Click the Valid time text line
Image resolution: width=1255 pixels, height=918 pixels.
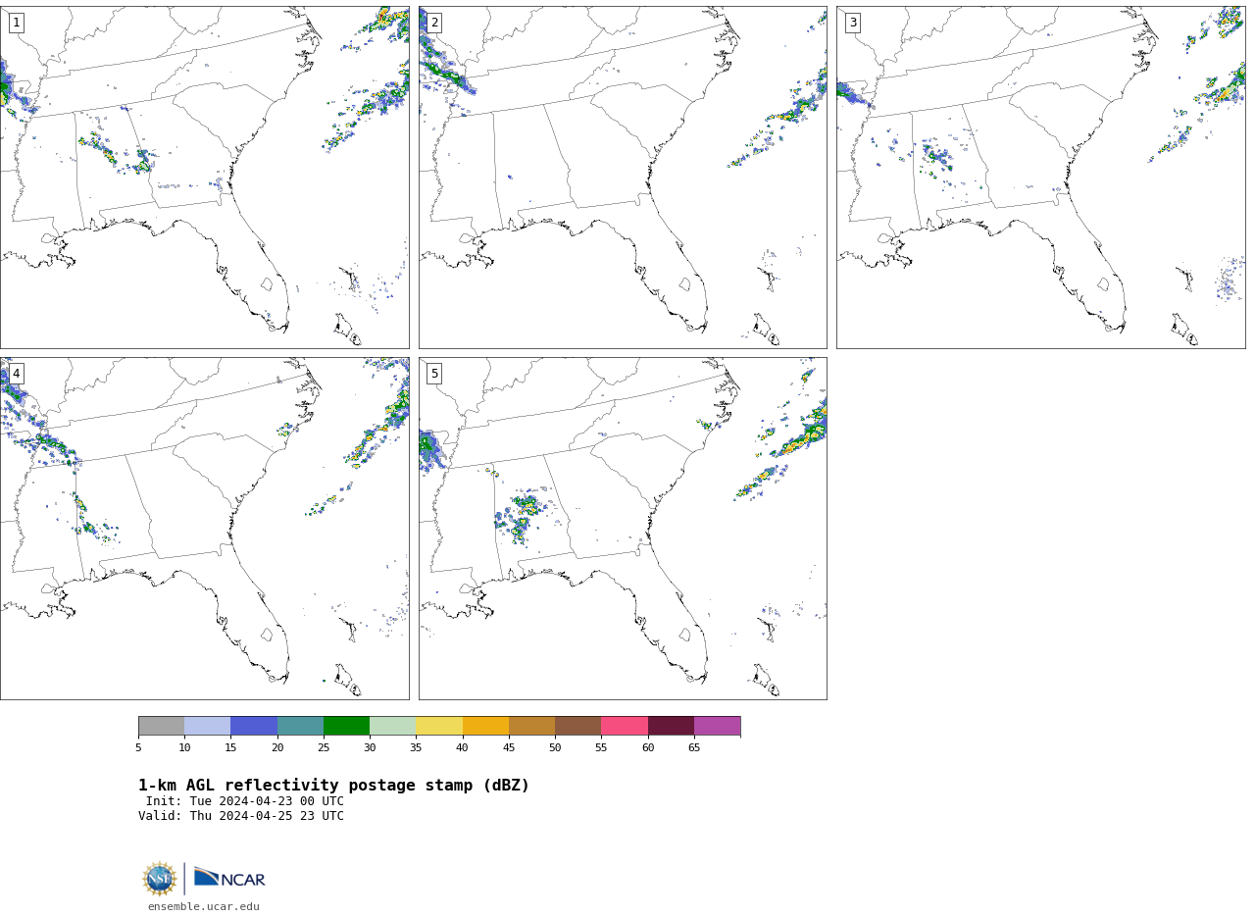tap(241, 816)
